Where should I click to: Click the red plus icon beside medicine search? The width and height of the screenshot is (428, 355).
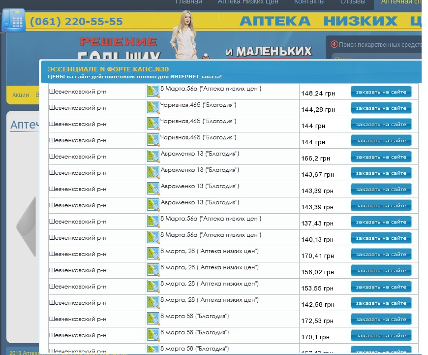[335, 44]
